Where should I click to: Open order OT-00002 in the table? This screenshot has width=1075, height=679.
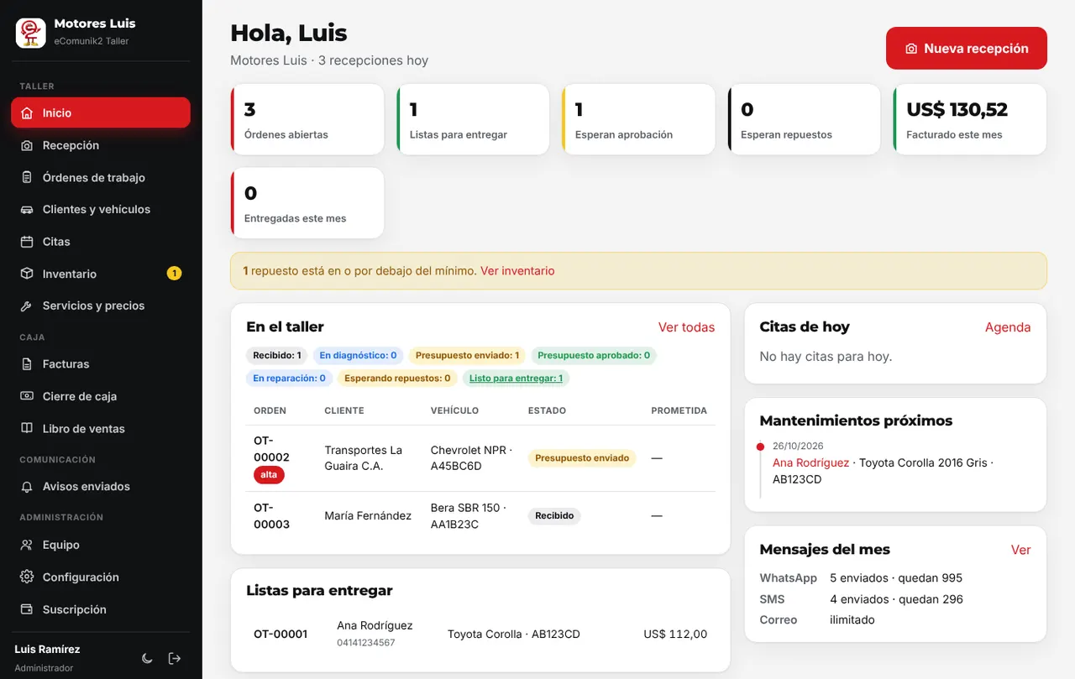click(x=271, y=449)
